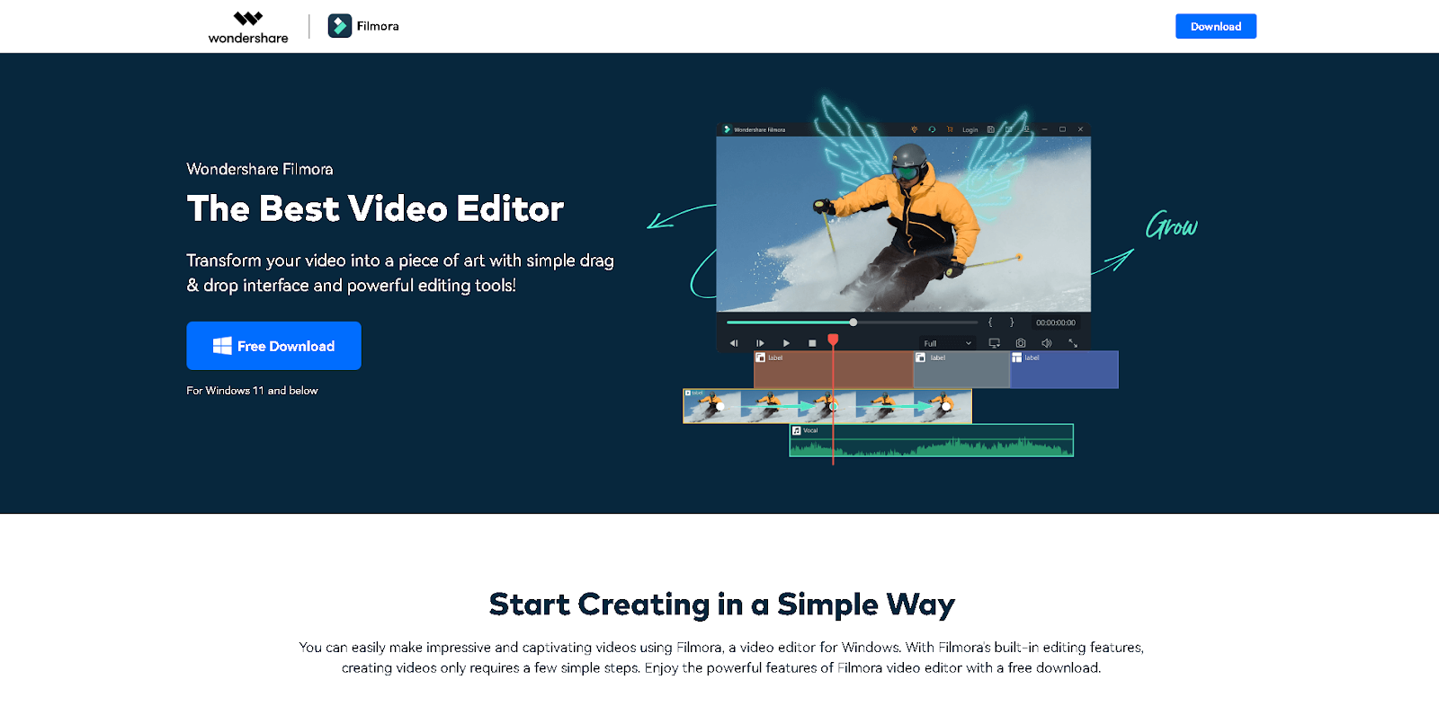Click the camera snapshot icon in the player
This screenshot has width=1439, height=715.
[x=1021, y=343]
